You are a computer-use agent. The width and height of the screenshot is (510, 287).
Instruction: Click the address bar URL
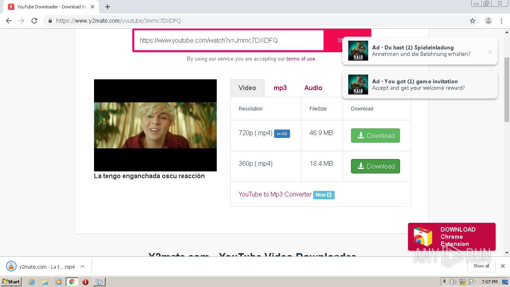118,21
